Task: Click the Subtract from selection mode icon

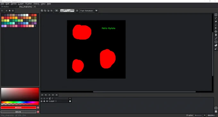Action: 48,10
